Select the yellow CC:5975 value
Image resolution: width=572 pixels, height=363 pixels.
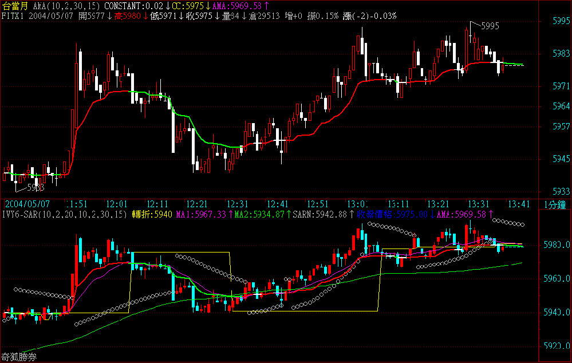[187, 6]
